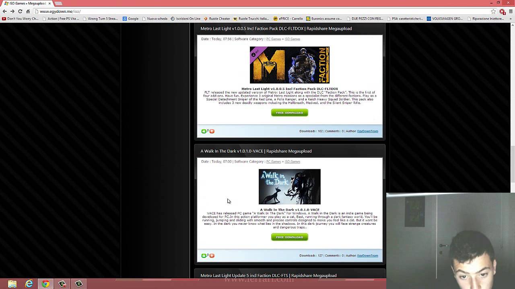Upvote Metro Last Light v1.0.0.5 with green thumb
The height and width of the screenshot is (289, 515).
[204, 131]
